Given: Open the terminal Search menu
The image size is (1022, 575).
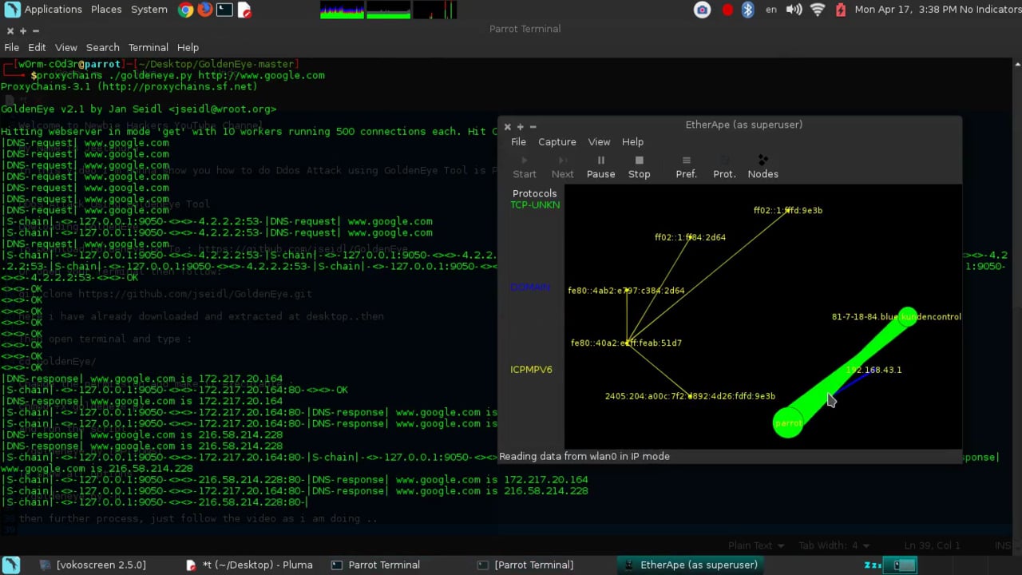Looking at the screenshot, I should 102,47.
